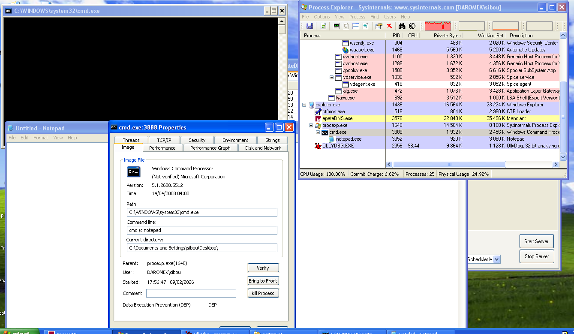The width and height of the screenshot is (574, 334).
Task: Click the Kill Process red X toolbar icon
Action: (x=389, y=26)
